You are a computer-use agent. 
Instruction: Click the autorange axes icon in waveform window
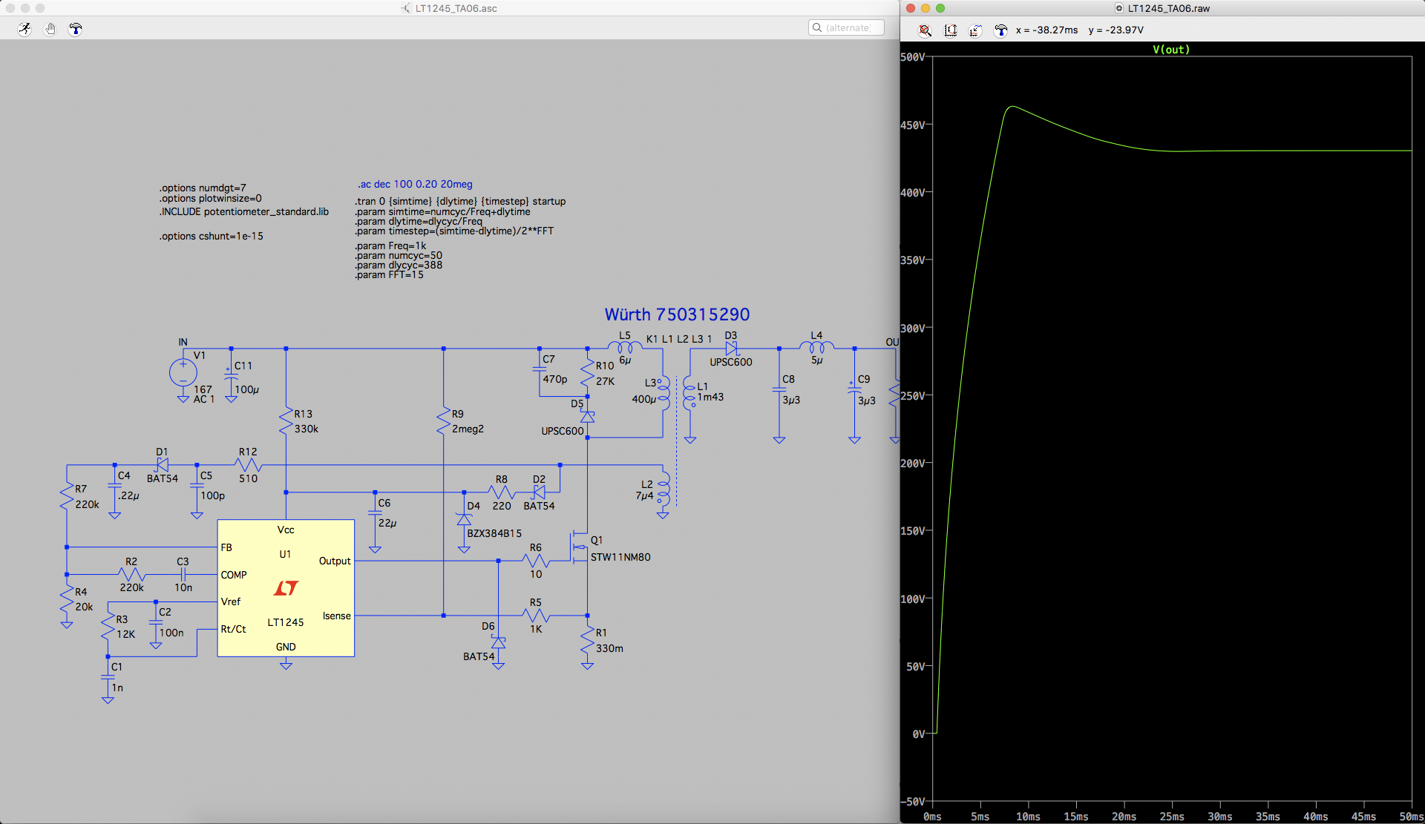point(950,30)
